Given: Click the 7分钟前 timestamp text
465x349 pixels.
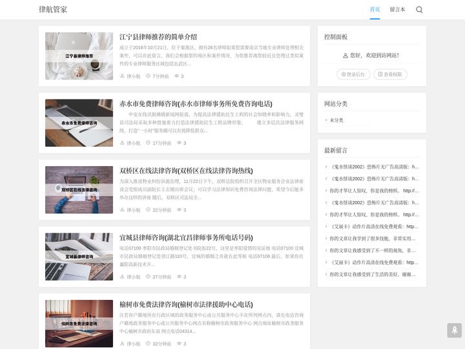Looking at the screenshot, I should tap(160, 76).
